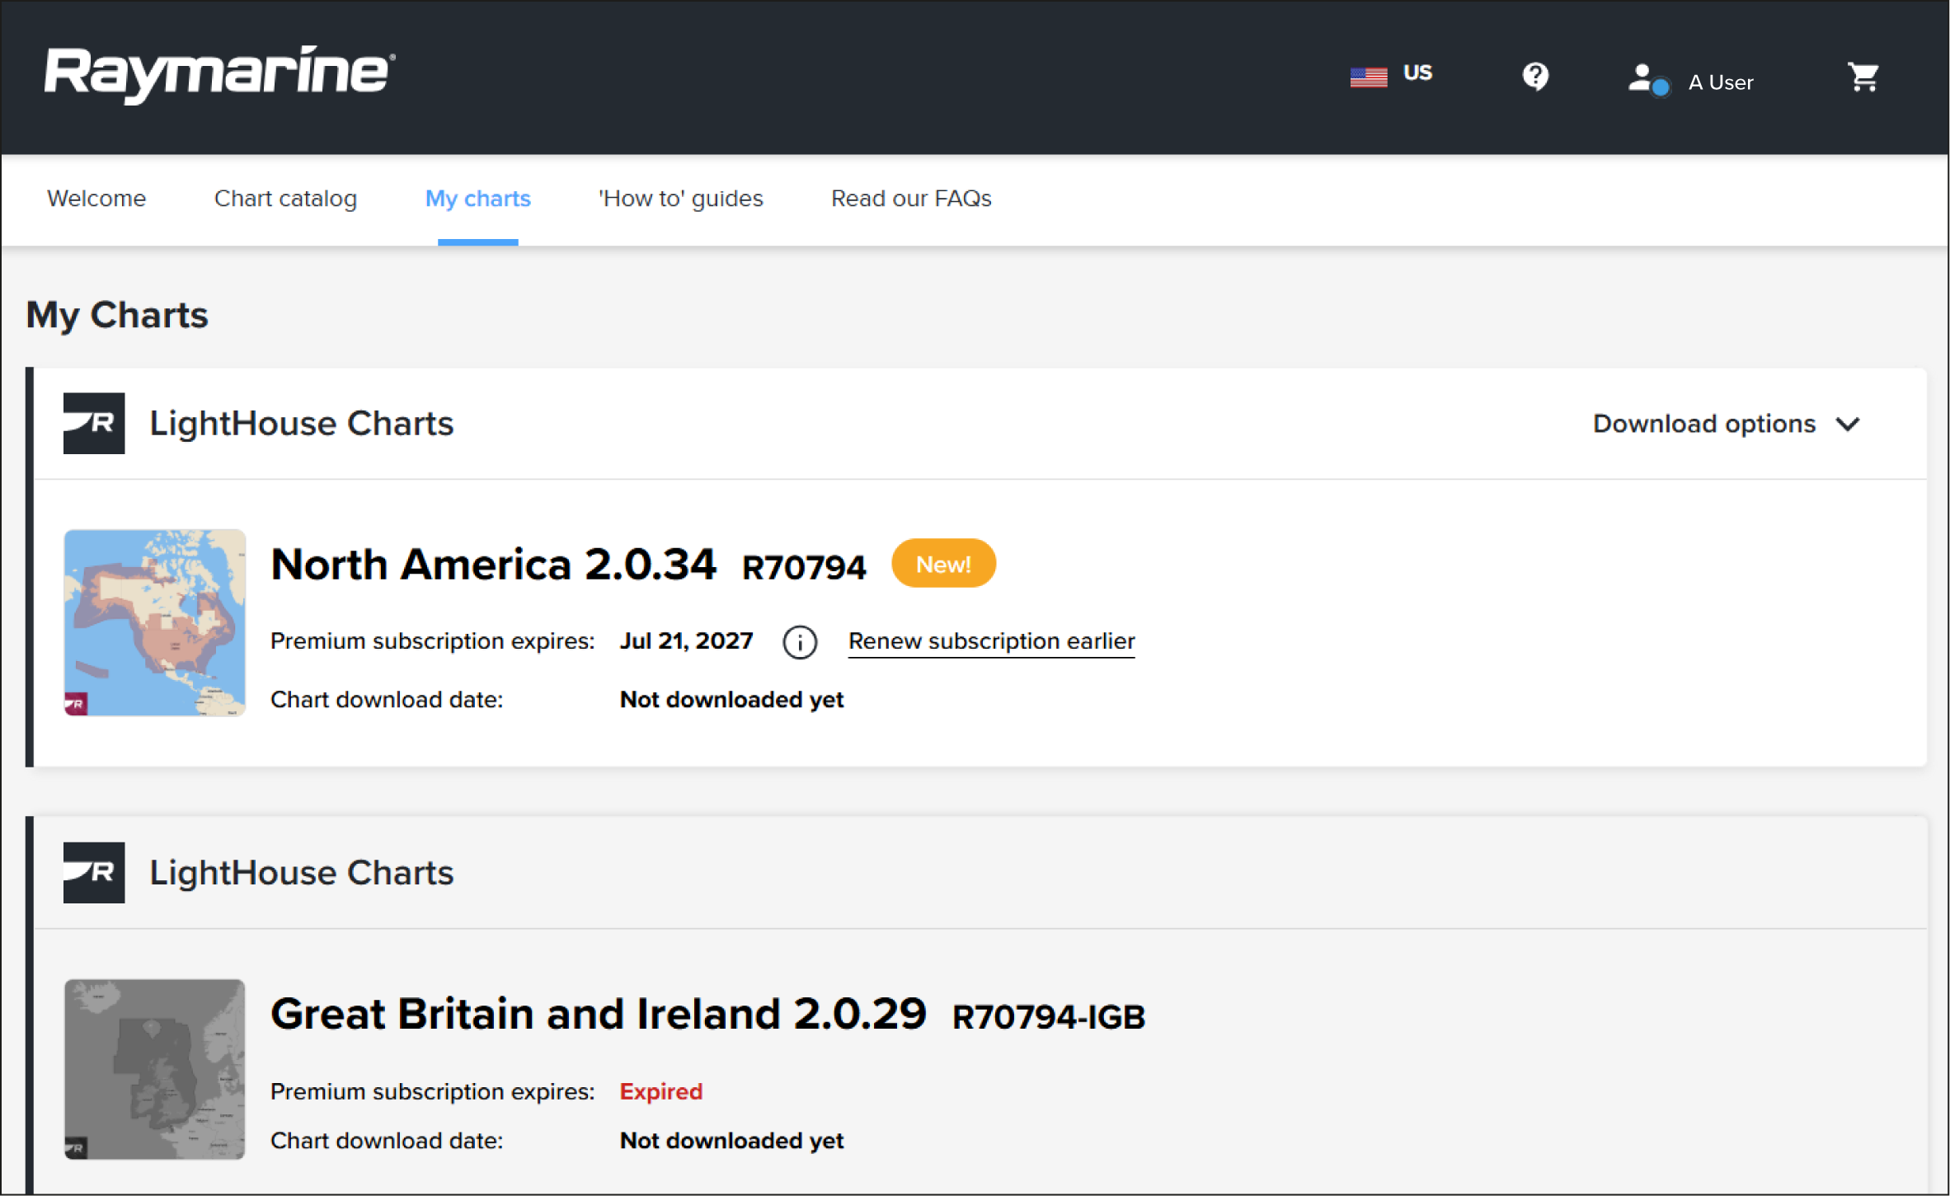This screenshot has height=1196, width=1950.
Task: Click Renew subscription earlier link
Action: coord(991,641)
